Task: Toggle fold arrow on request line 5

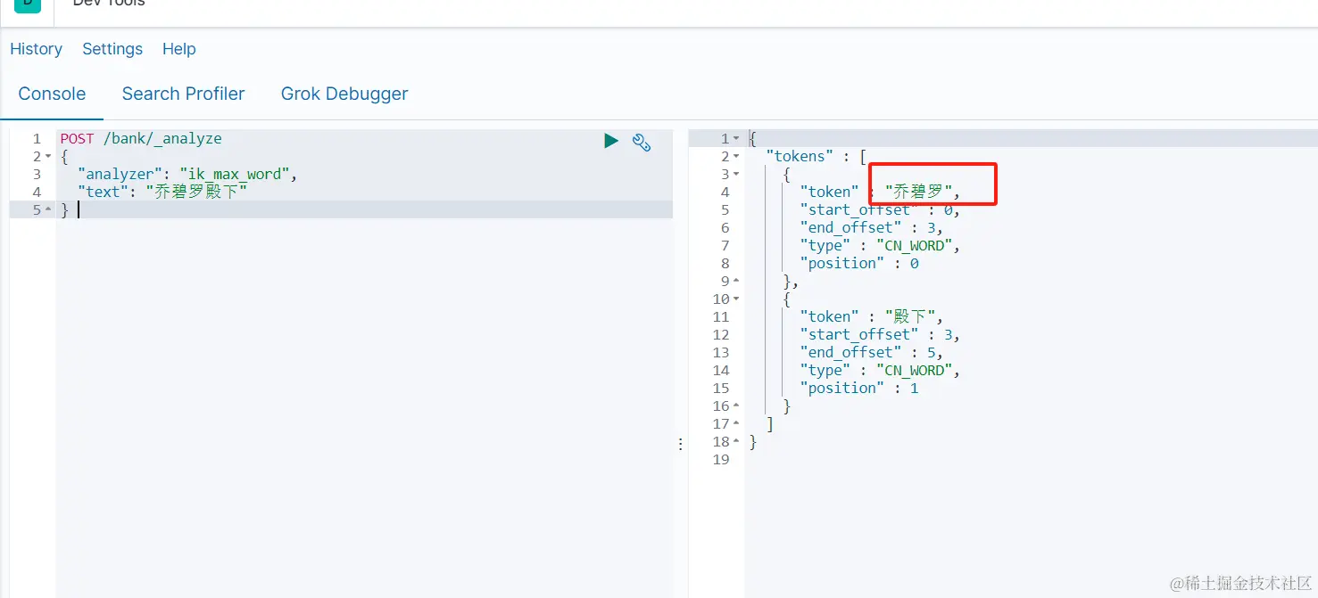Action: (48, 210)
